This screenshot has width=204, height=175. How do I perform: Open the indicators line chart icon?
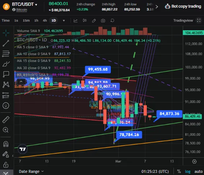pyautogui.click(x=76, y=21)
